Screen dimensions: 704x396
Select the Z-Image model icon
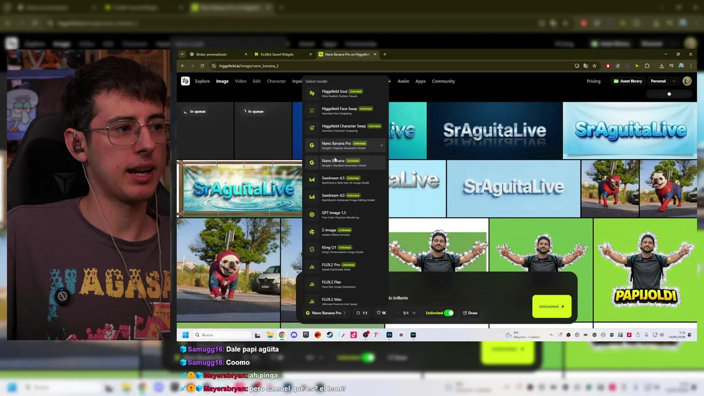312,232
